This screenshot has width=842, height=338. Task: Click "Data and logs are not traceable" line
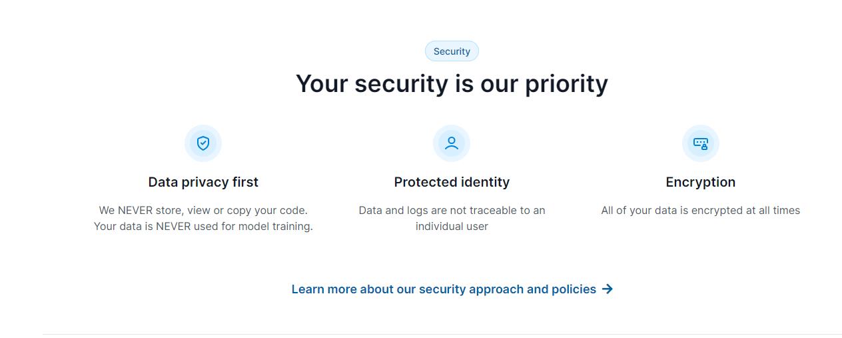pyautogui.click(x=452, y=210)
